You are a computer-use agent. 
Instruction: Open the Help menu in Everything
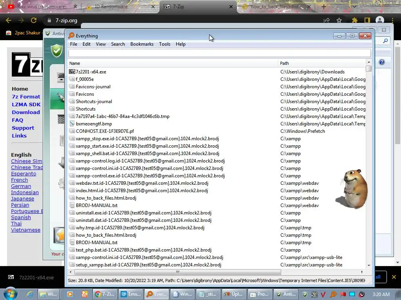point(181,44)
